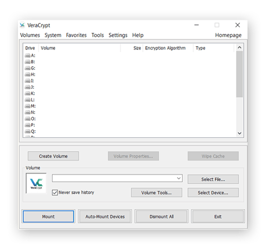265x249 pixels.
Task: Expand the volume path dropdown arrow
Action: 179,178
